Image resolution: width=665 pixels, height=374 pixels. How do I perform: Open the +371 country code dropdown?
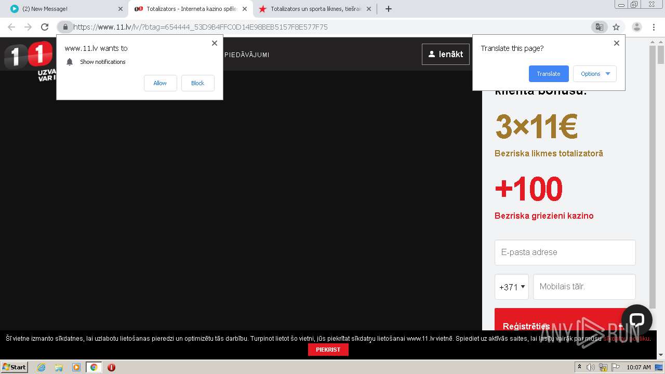tap(512, 287)
